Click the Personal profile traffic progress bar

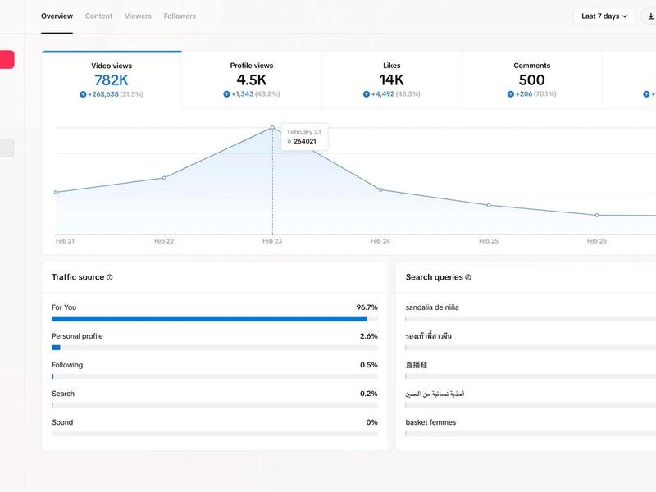pos(215,348)
